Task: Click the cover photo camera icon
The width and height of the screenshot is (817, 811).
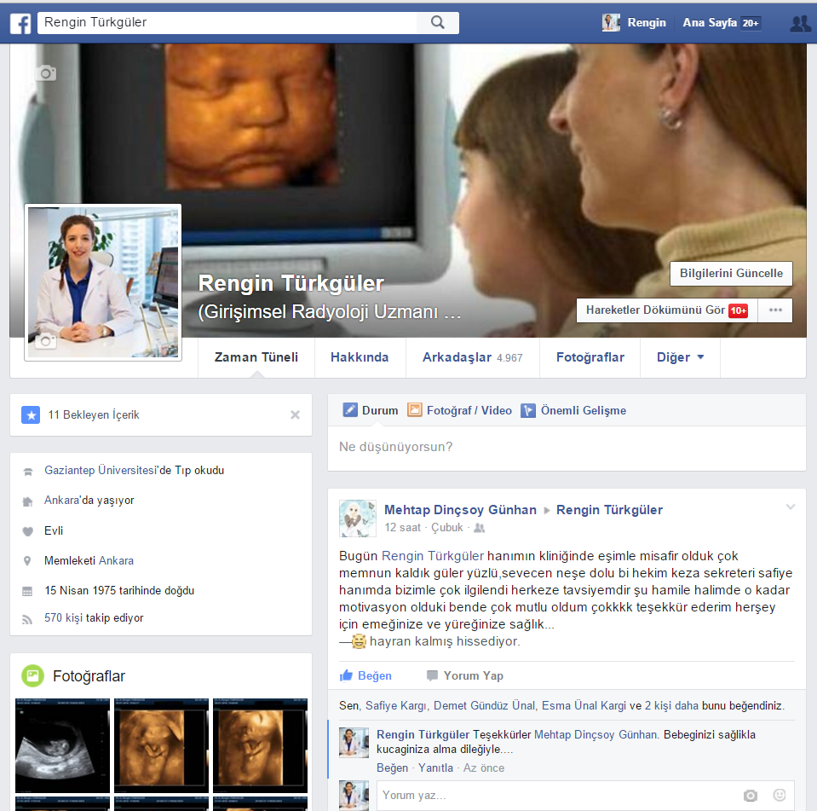Action: coord(46,73)
